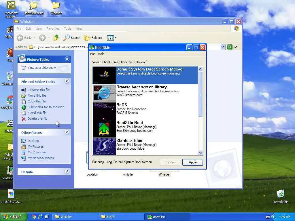Open Back button history dropdown arrow
The height and width of the screenshot is (221, 295).
(x=35, y=38)
